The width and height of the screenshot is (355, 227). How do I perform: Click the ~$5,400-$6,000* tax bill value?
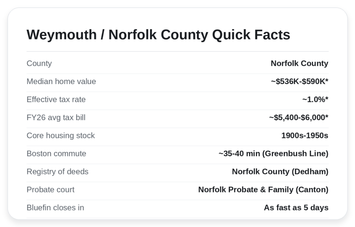(x=298, y=118)
